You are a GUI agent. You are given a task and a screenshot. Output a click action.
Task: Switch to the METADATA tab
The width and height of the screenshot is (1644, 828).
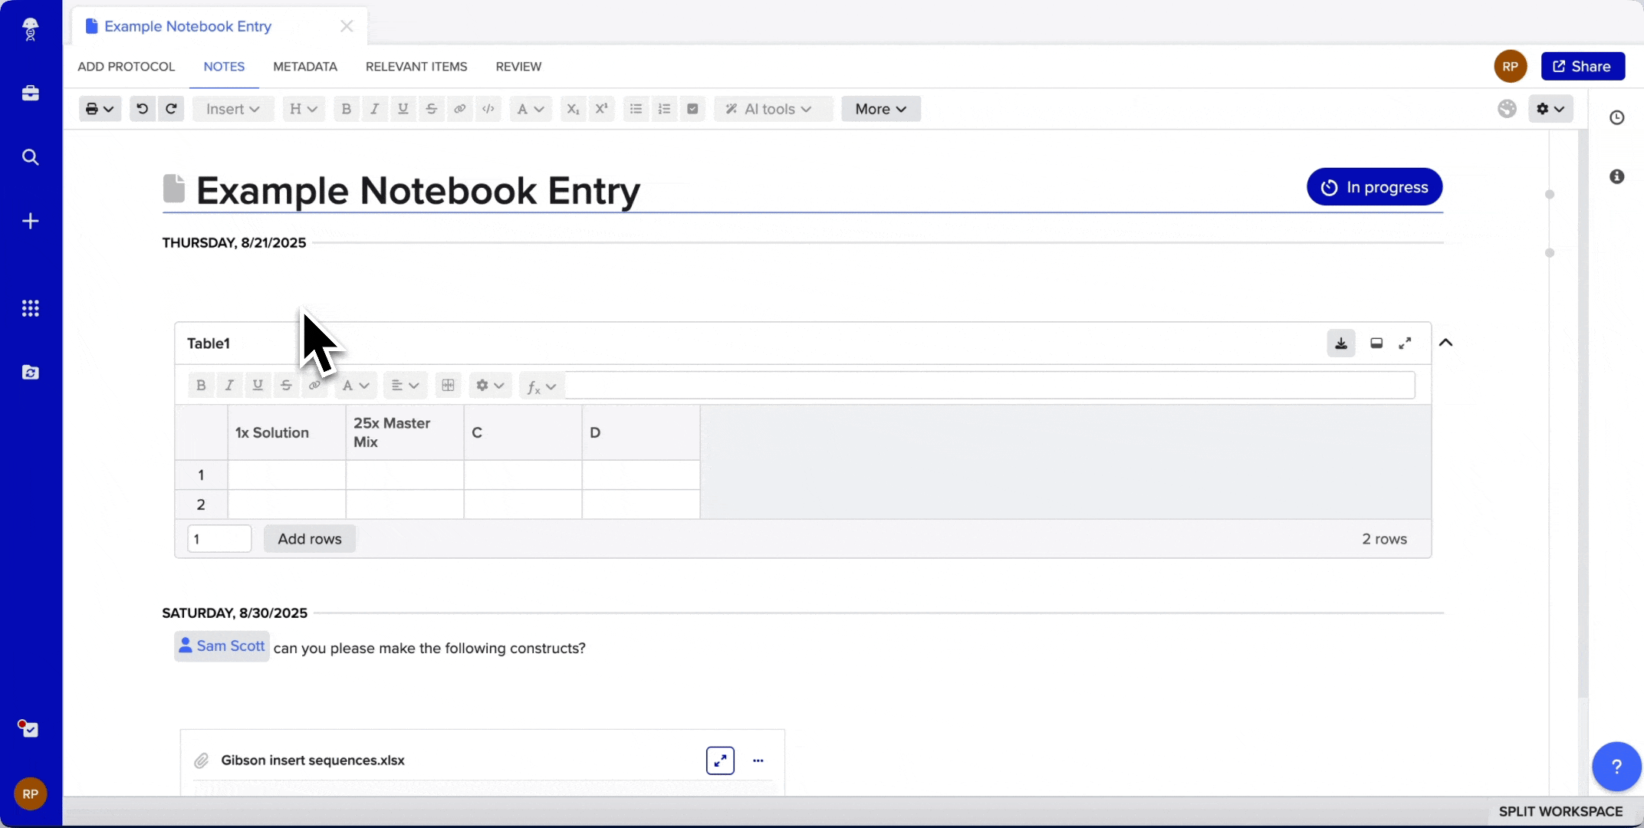click(305, 67)
